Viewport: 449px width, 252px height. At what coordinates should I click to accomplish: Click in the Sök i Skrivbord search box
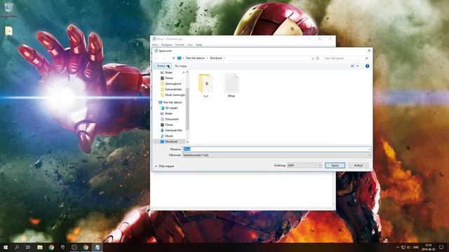346,58
